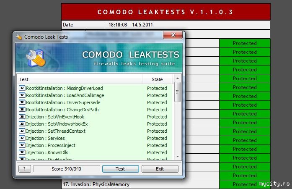Close the Comodo Leak Tests dialog
This screenshot has width=292, height=189.
(173, 35)
